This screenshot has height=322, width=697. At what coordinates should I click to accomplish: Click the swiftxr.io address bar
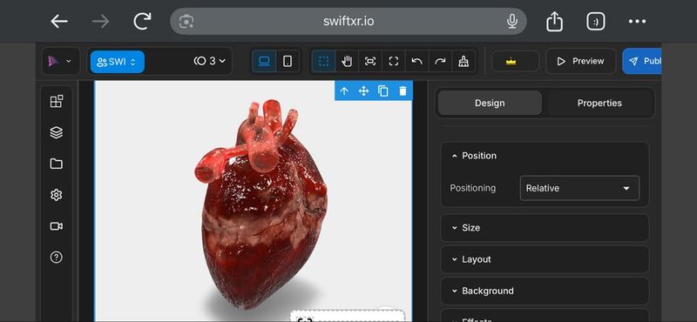coord(348,21)
